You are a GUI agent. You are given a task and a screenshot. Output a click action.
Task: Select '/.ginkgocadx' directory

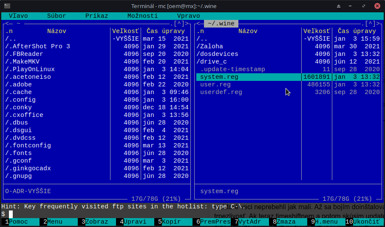[97, 168]
